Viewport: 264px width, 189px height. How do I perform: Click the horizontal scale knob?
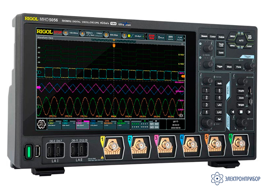(x=241, y=122)
